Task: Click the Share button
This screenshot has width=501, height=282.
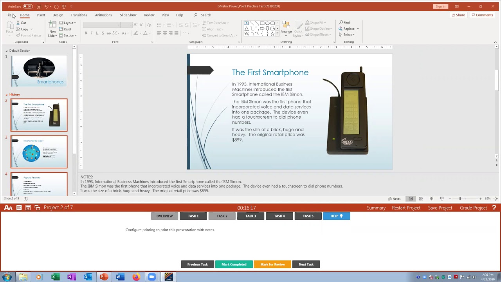Action: [458, 15]
